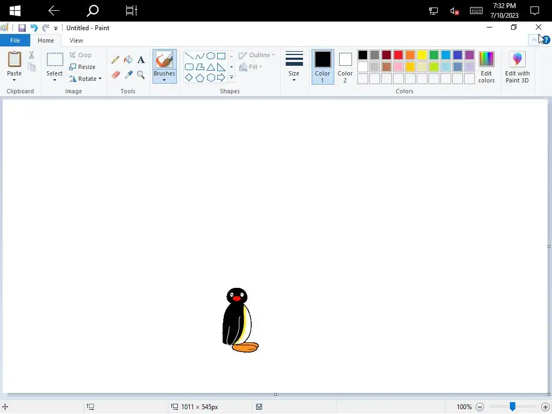This screenshot has height=414, width=552.
Task: Expand the Select dropdown arrow
Action: (54, 80)
